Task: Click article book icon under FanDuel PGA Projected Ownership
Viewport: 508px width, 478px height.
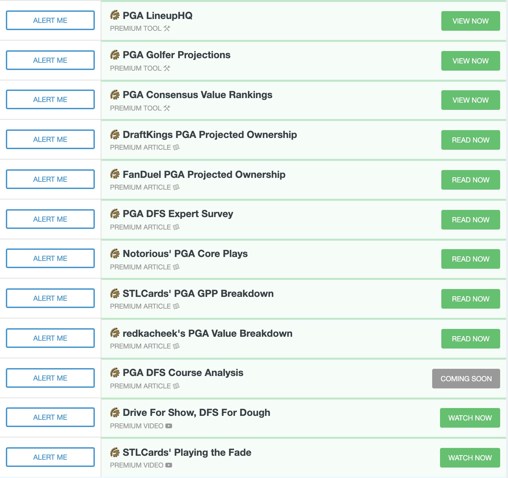Action: coord(176,187)
